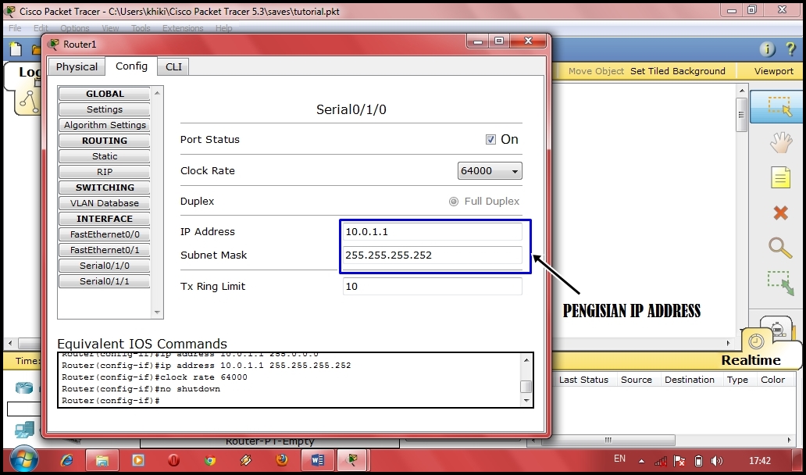Select the Serial0/1/0 interface

point(105,266)
